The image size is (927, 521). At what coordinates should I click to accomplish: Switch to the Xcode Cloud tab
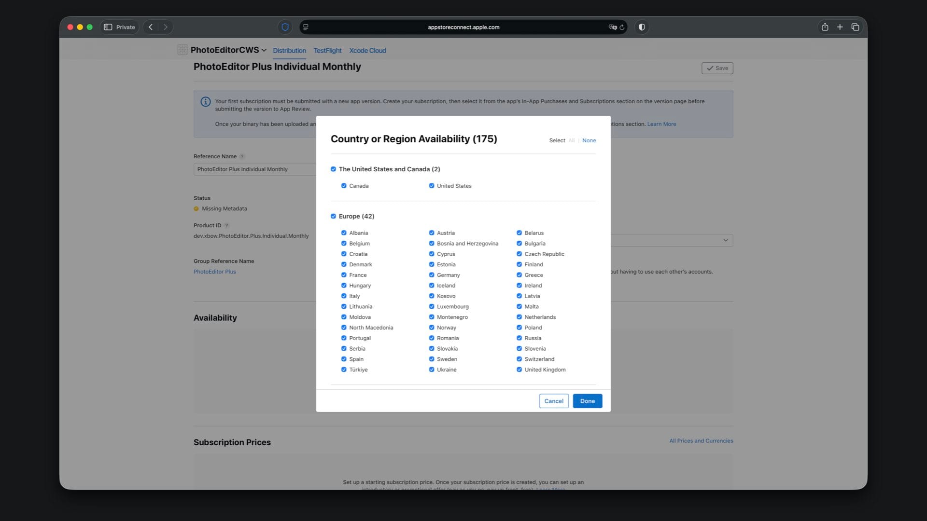pos(367,51)
